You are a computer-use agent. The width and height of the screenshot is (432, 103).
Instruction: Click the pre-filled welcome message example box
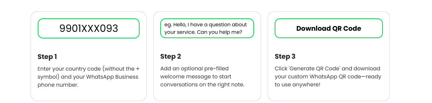tap(207, 28)
